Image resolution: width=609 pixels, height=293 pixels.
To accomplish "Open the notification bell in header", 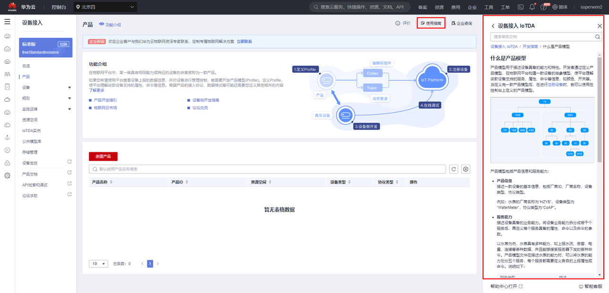I will point(532,7).
